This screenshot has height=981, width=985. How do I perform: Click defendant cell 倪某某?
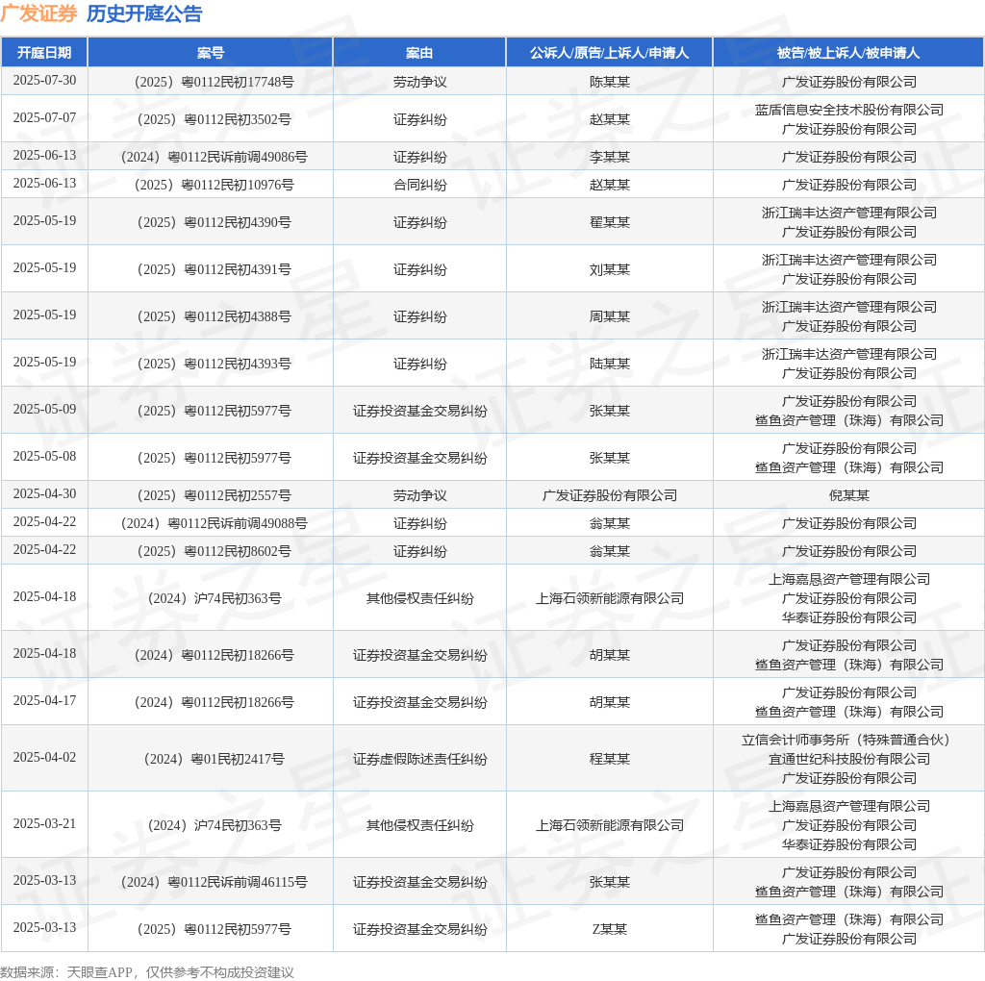849,495
